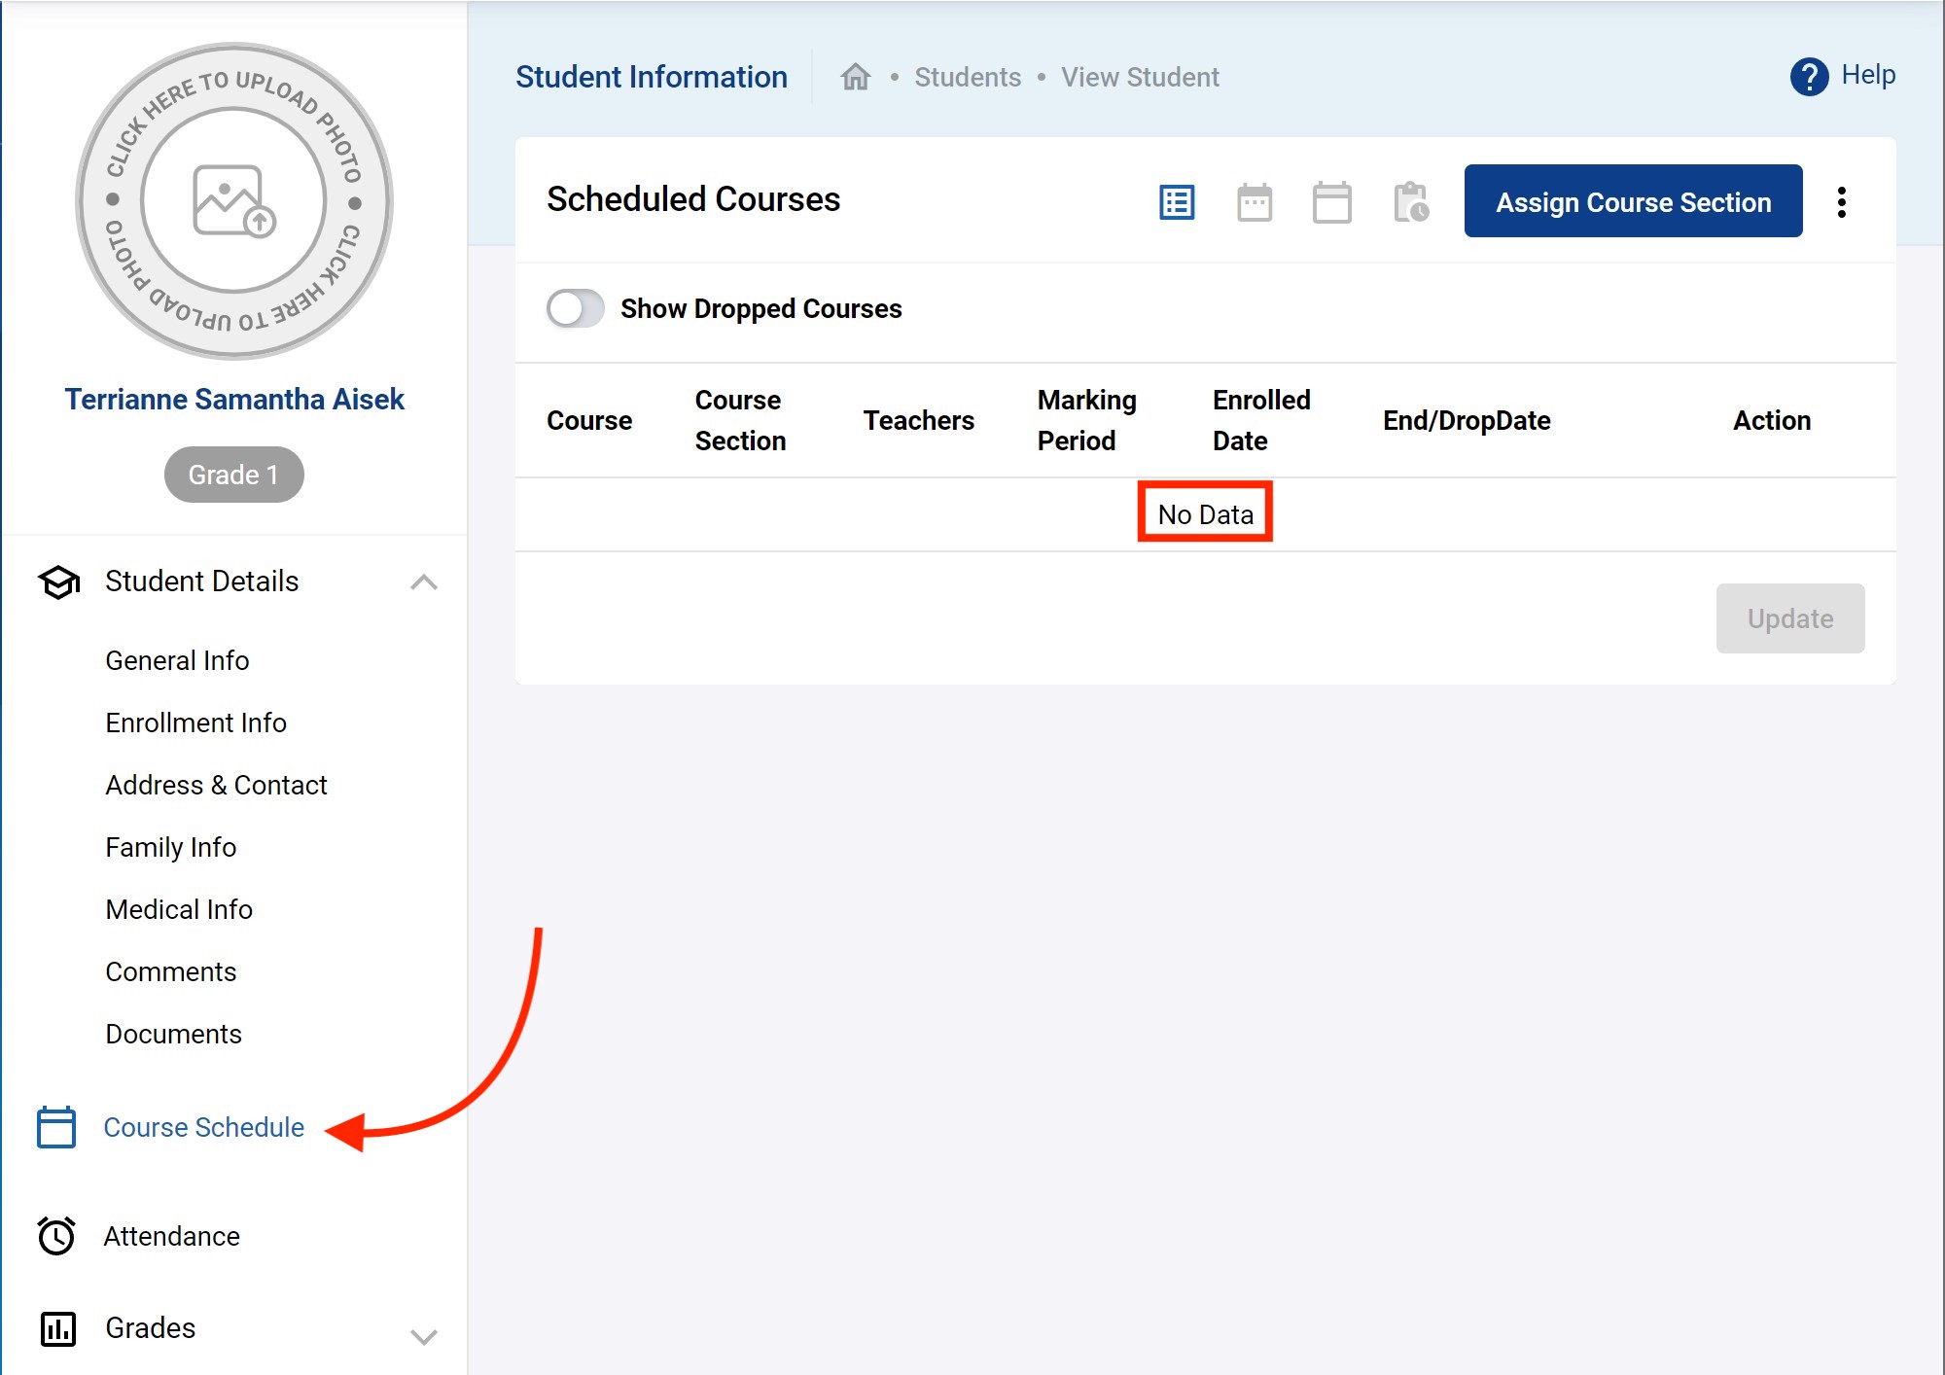Open Enrollment Info page
Screen dimensions: 1945x1375
195,723
